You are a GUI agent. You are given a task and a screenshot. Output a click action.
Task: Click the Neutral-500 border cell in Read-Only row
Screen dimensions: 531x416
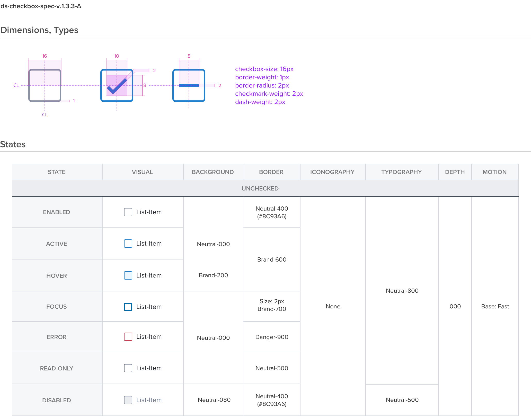(272, 368)
